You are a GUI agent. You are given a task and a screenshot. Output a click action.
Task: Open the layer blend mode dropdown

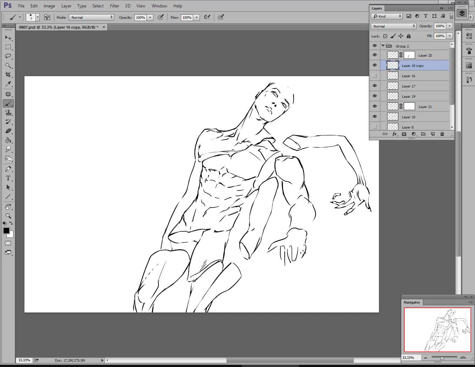393,26
